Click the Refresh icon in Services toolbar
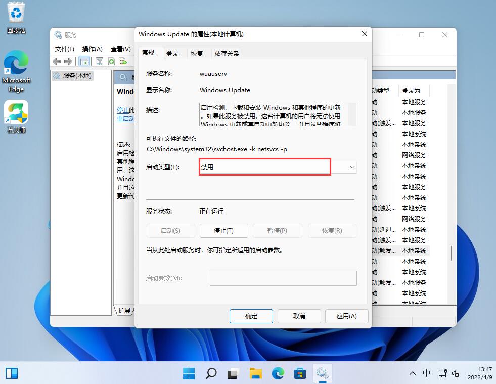Image resolution: width=496 pixels, height=384 pixels. (x=111, y=61)
